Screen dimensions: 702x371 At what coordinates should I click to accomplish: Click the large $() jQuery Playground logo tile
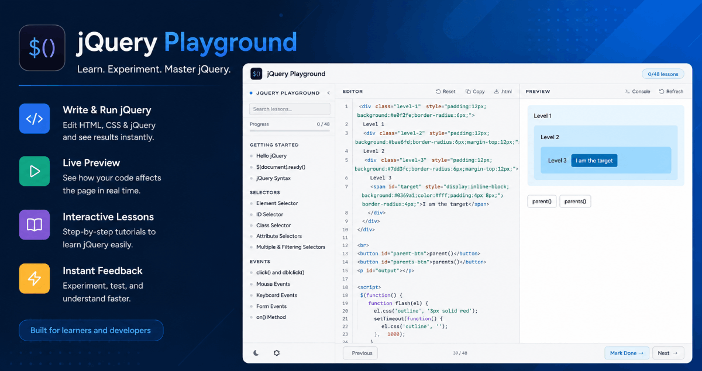coord(42,48)
